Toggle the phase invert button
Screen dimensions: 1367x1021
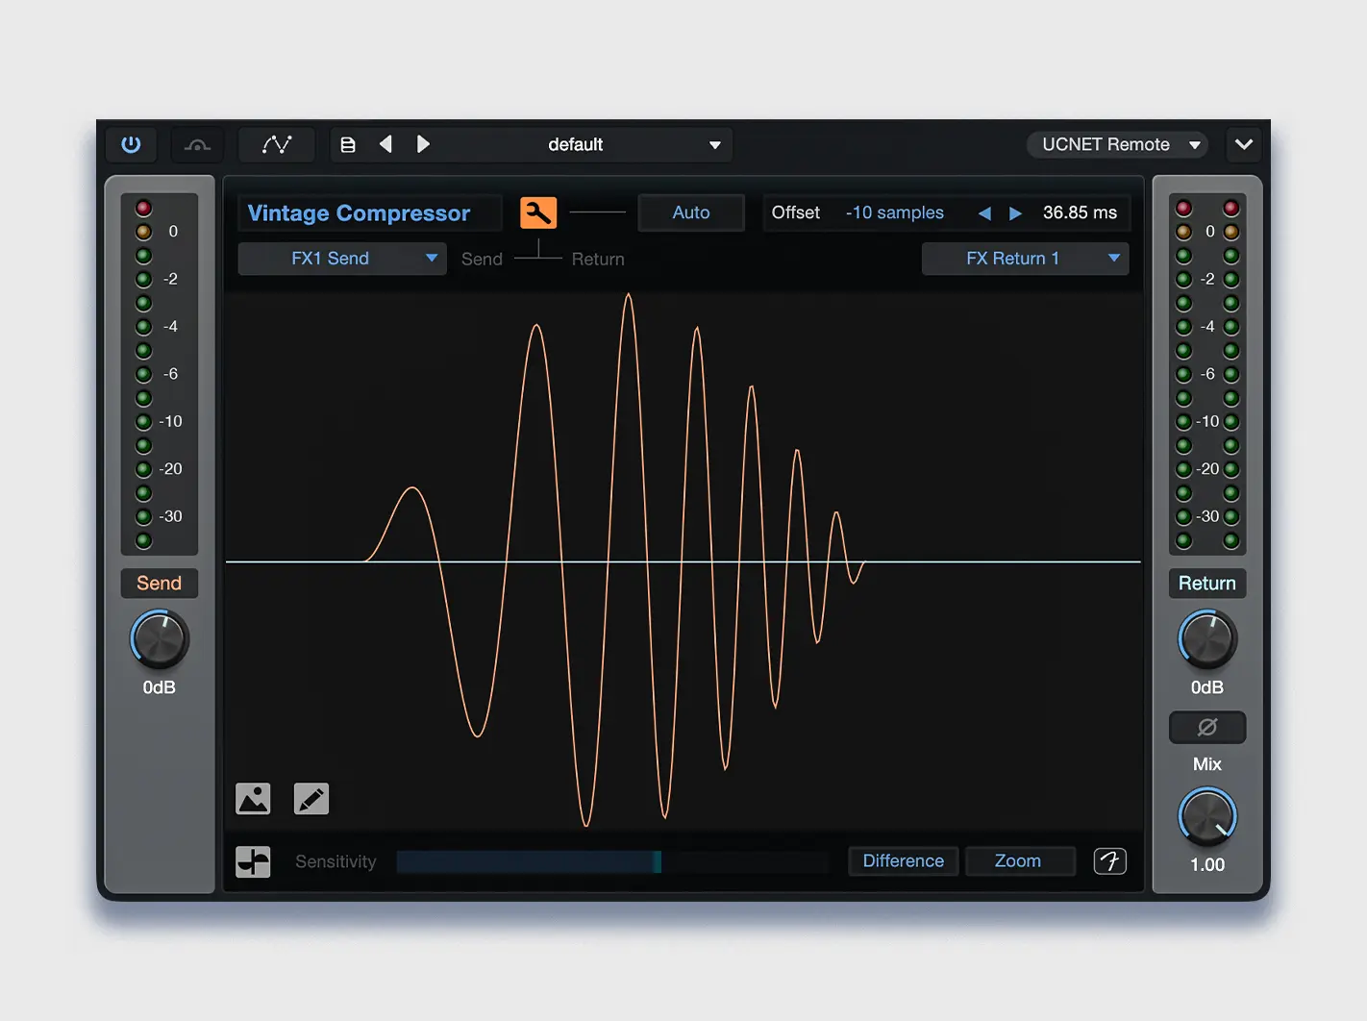1206,727
